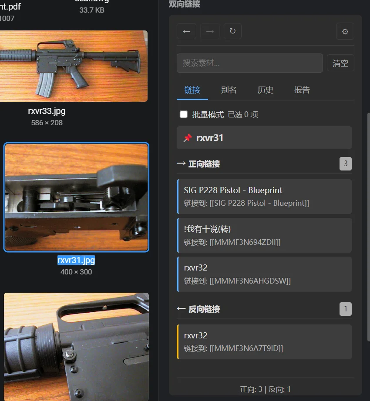Click the forward arrow navigation icon
Image resolution: width=370 pixels, height=401 pixels.
coord(210,31)
